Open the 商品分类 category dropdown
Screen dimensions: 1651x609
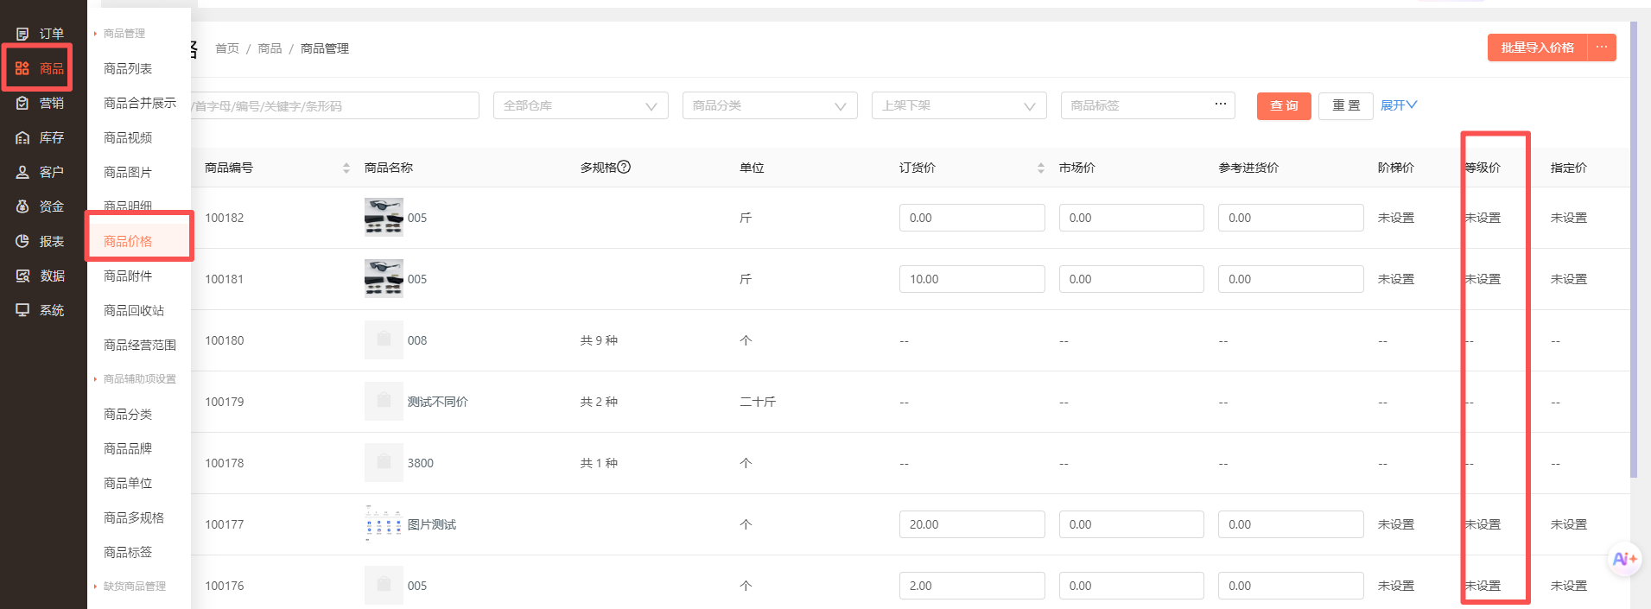(770, 105)
